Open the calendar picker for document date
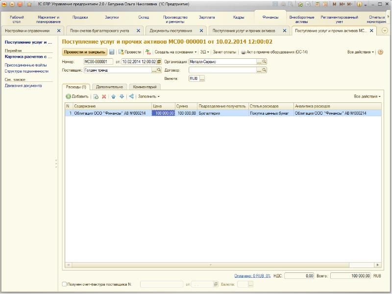This screenshot has width=392, height=294. pos(159,62)
